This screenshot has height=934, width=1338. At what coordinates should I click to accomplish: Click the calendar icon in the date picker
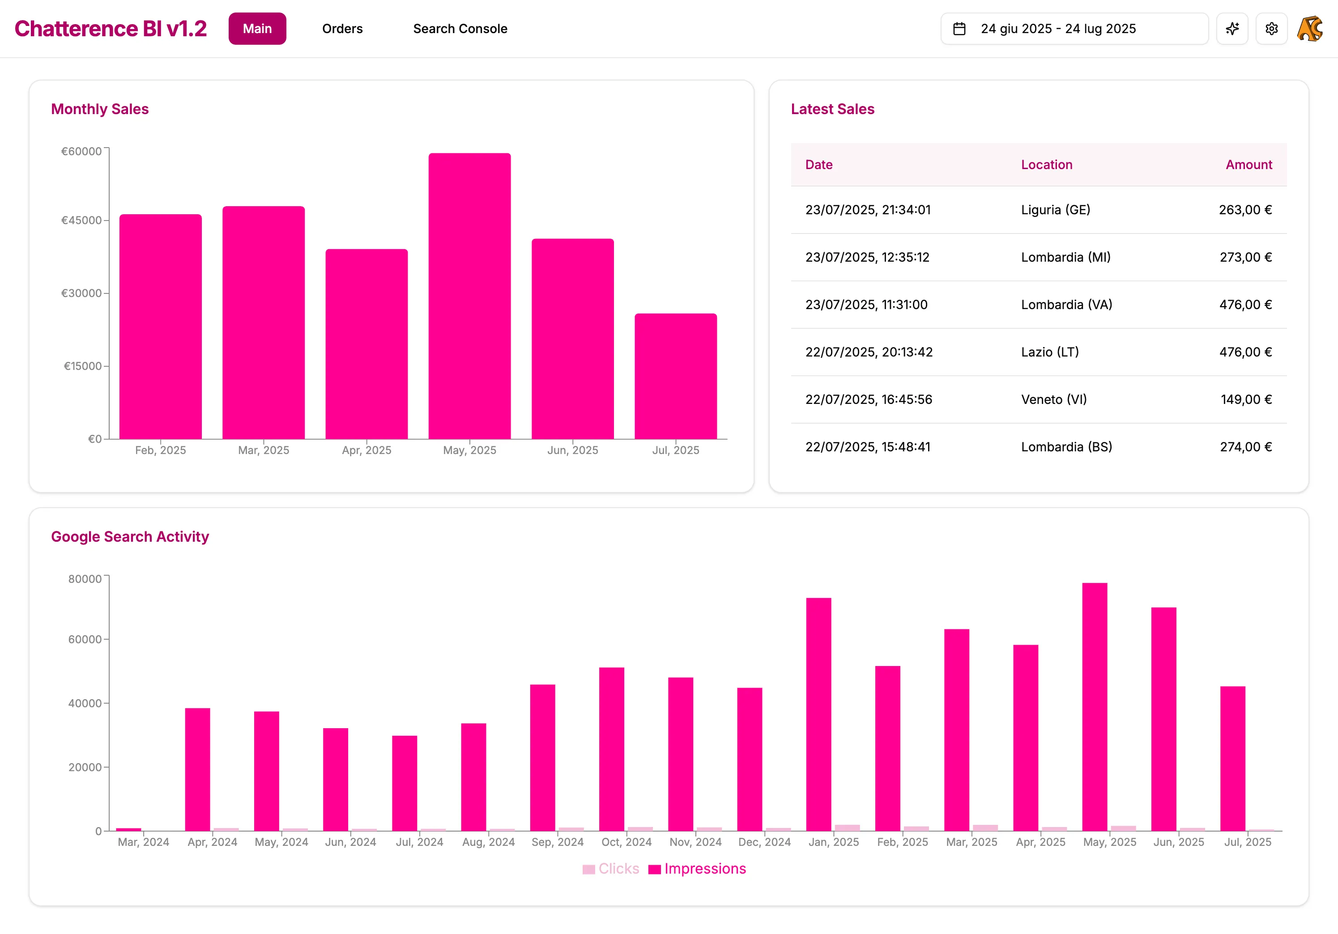click(x=959, y=28)
